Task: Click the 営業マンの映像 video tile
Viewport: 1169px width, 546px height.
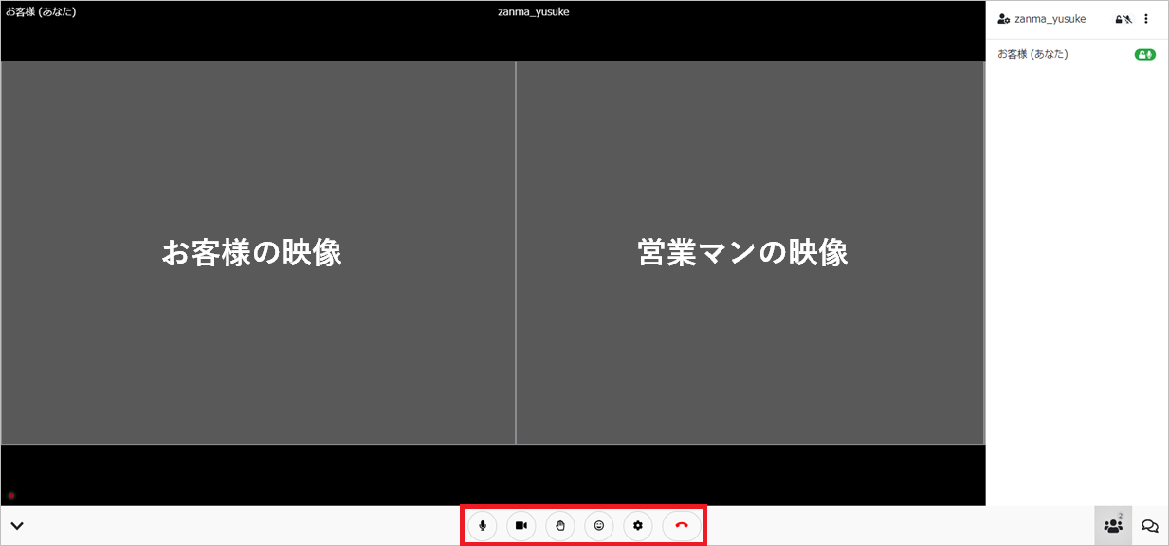Action: [x=750, y=252]
